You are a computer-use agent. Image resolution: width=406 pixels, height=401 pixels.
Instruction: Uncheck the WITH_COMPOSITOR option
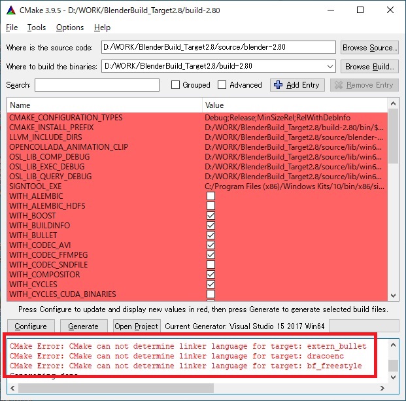pos(211,275)
